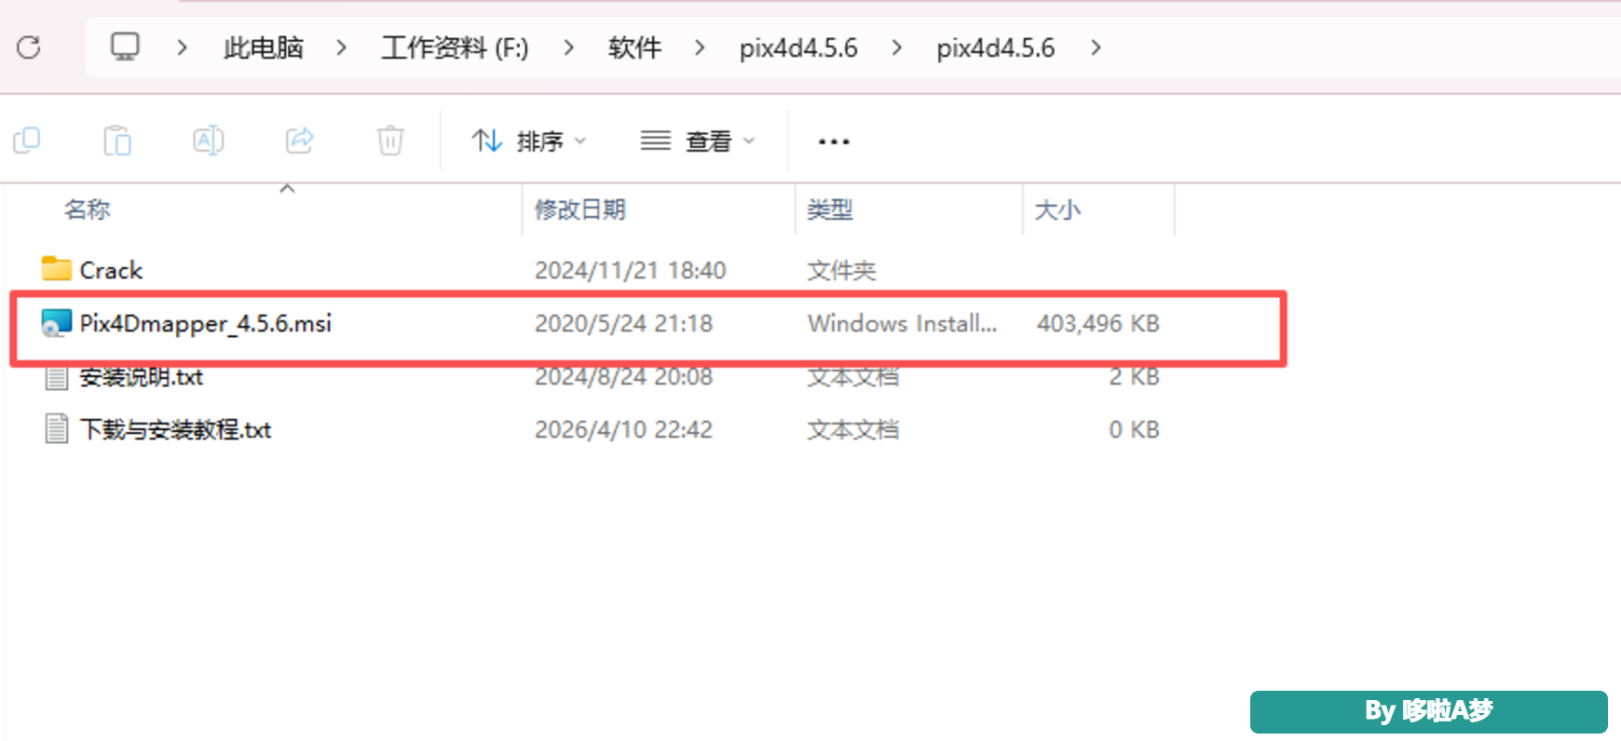
Task: Open the 查看 view dropdown
Action: [x=698, y=141]
